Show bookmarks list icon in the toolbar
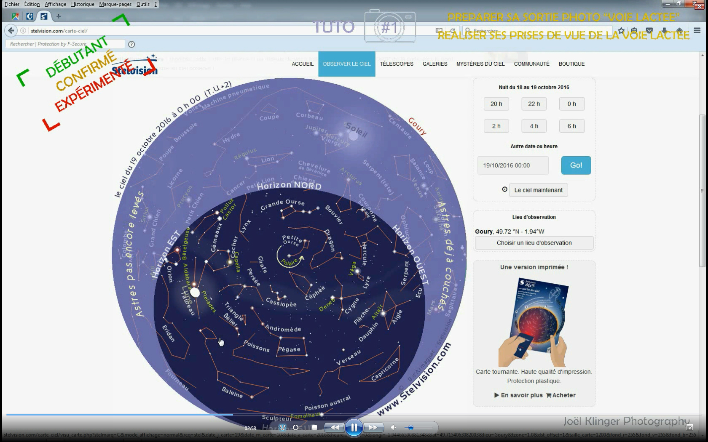The width and height of the screenshot is (708, 442). [635, 31]
